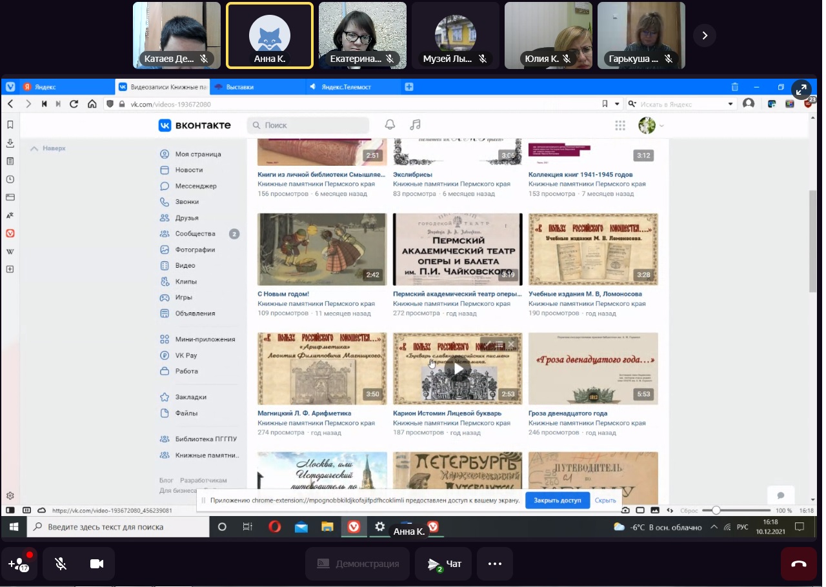
Task: Open the VK music note icon
Action: coord(415,125)
